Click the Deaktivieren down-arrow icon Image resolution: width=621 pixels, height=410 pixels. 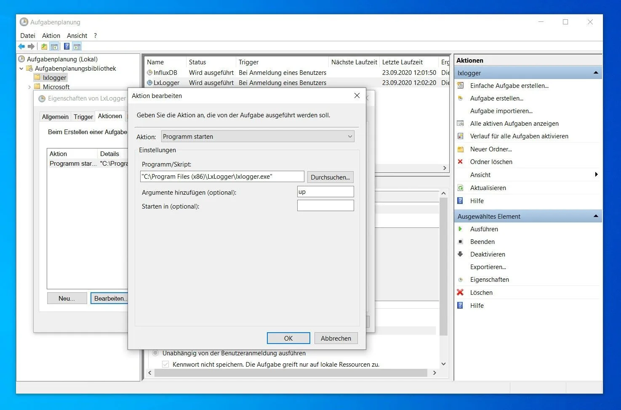click(x=461, y=254)
